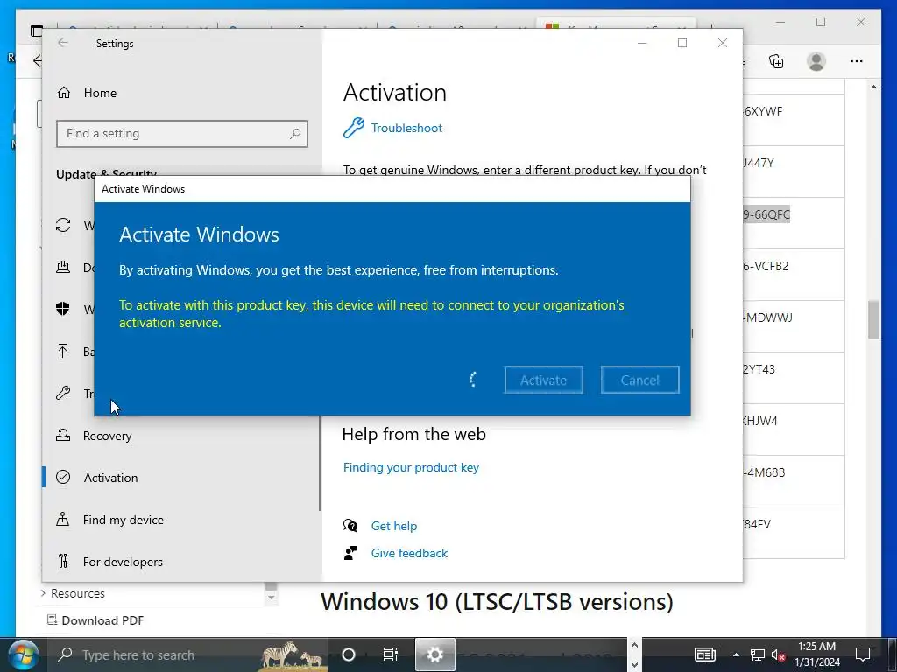Open the Get help link
Image resolution: width=897 pixels, height=672 pixels.
click(393, 526)
